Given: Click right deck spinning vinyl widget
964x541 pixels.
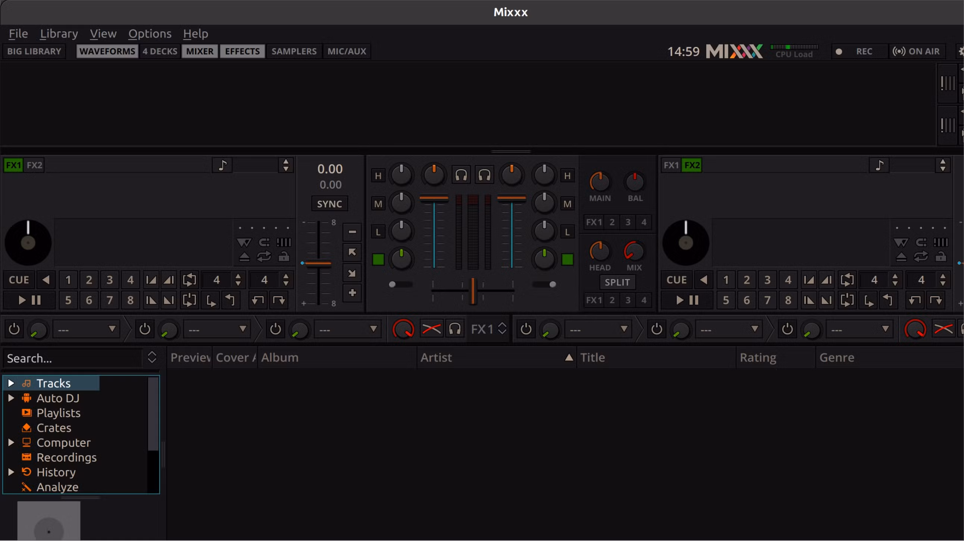Looking at the screenshot, I should coord(686,243).
